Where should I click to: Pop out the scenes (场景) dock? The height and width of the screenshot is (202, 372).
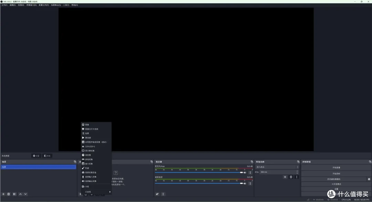pyautogui.click(x=75, y=162)
